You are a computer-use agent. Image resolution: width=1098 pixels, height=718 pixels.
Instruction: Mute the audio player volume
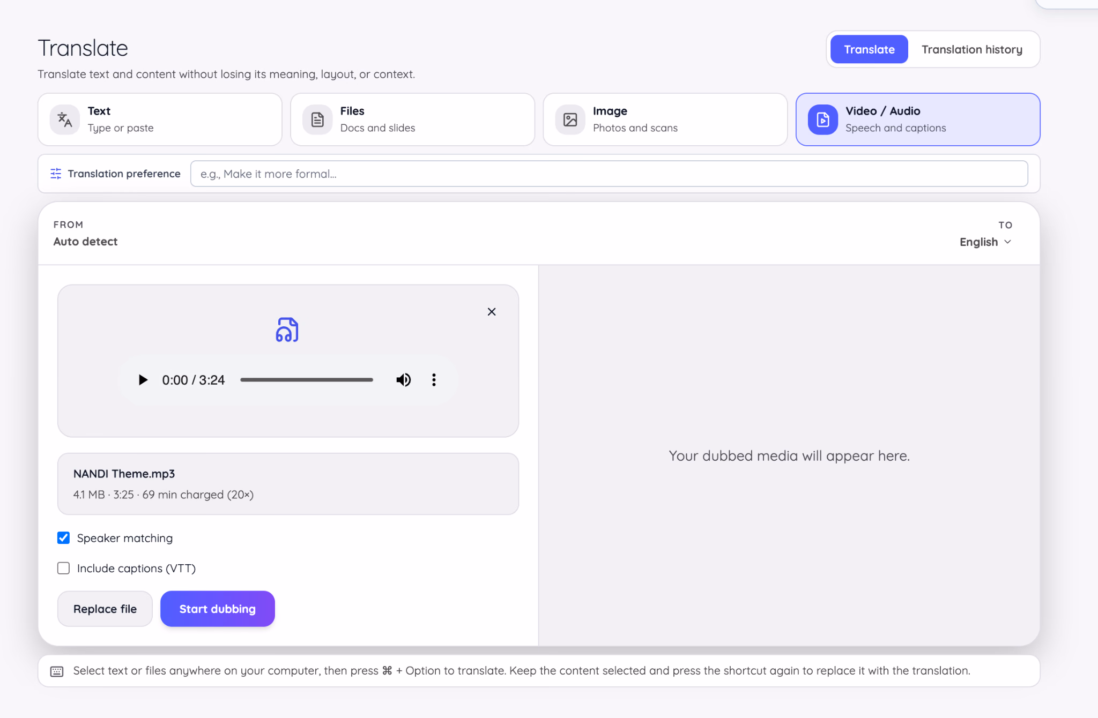tap(403, 380)
